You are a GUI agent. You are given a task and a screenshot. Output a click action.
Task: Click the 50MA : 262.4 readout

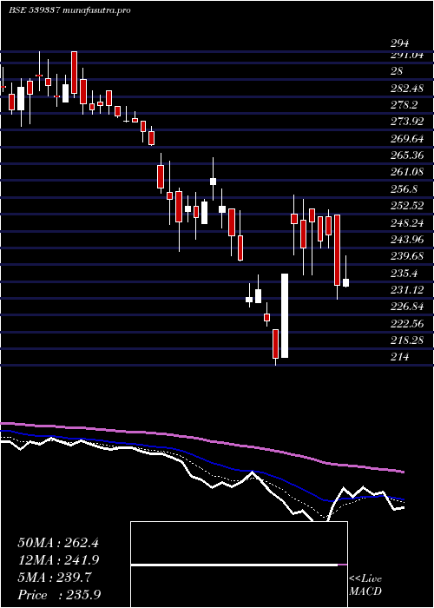[58, 543]
